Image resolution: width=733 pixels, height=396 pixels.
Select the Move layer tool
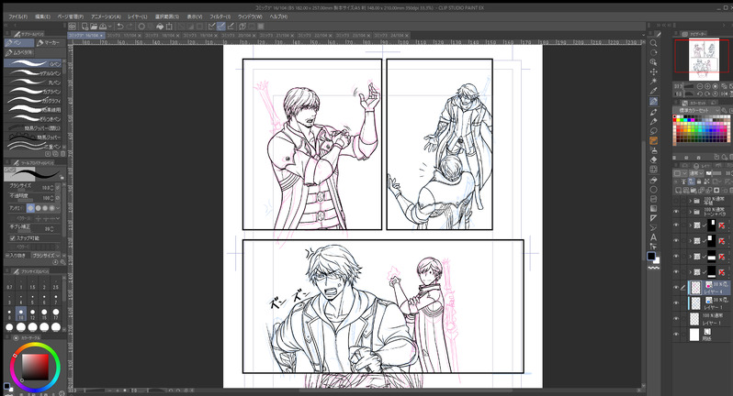click(x=653, y=71)
